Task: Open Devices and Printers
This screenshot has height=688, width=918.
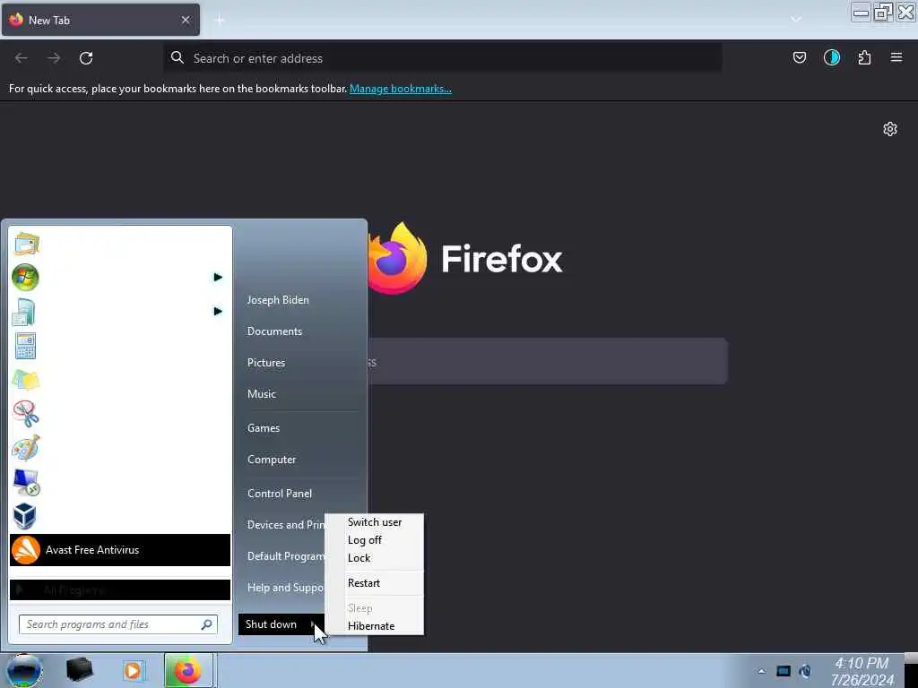Action: point(286,525)
